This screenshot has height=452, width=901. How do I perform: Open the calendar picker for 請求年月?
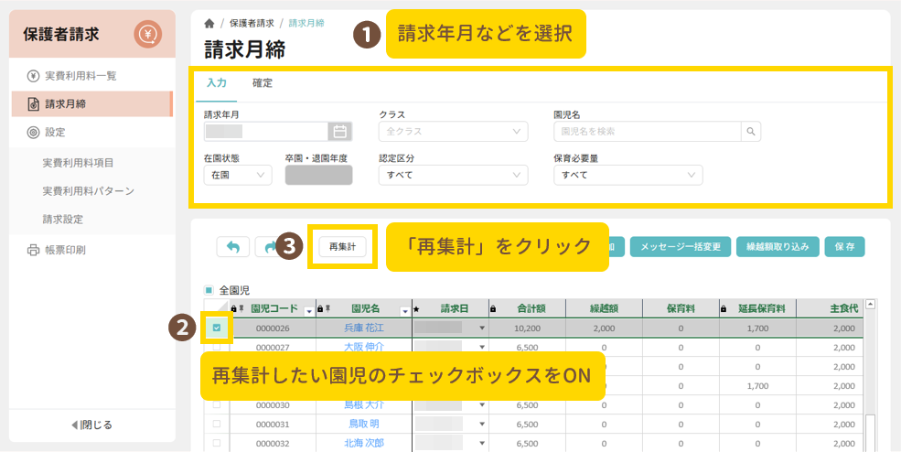(338, 131)
